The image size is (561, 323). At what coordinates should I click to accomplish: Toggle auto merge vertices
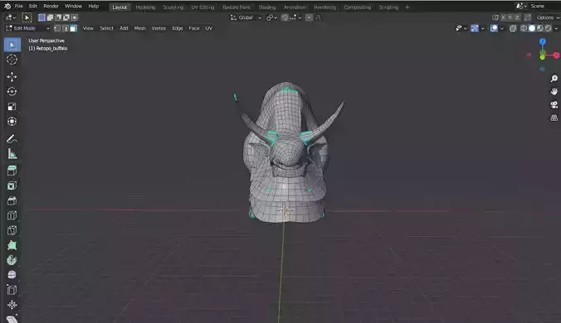coord(528,17)
